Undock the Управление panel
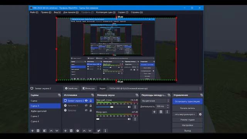 pyautogui.click(x=201, y=95)
